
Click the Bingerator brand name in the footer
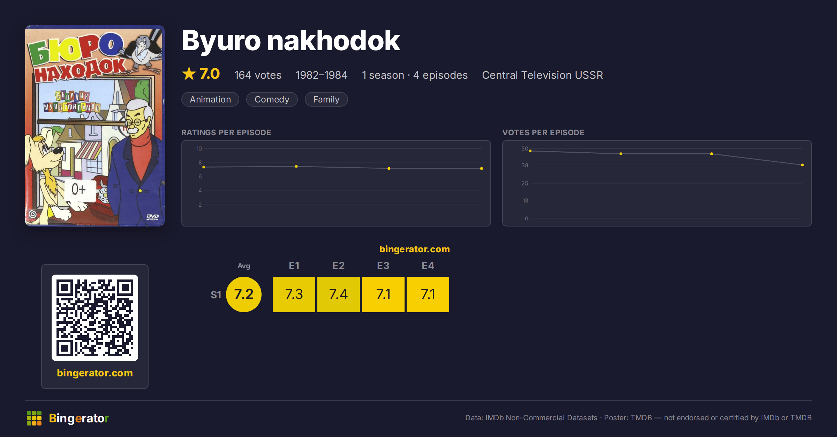(x=79, y=418)
